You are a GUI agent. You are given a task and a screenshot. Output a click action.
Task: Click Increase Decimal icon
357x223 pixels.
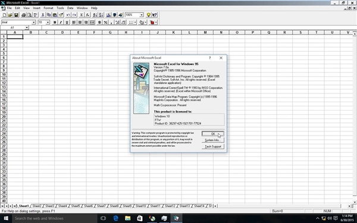pyautogui.click(x=117, y=23)
